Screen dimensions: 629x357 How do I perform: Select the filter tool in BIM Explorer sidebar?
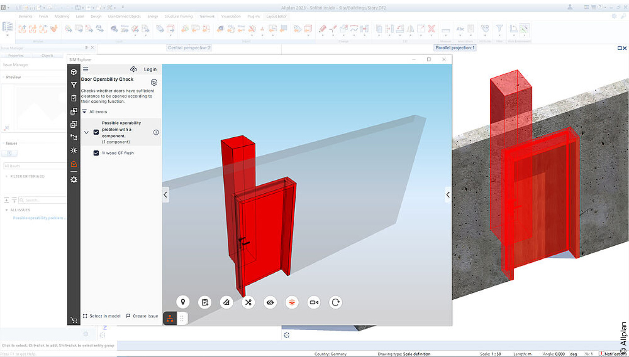pyautogui.click(x=73, y=84)
